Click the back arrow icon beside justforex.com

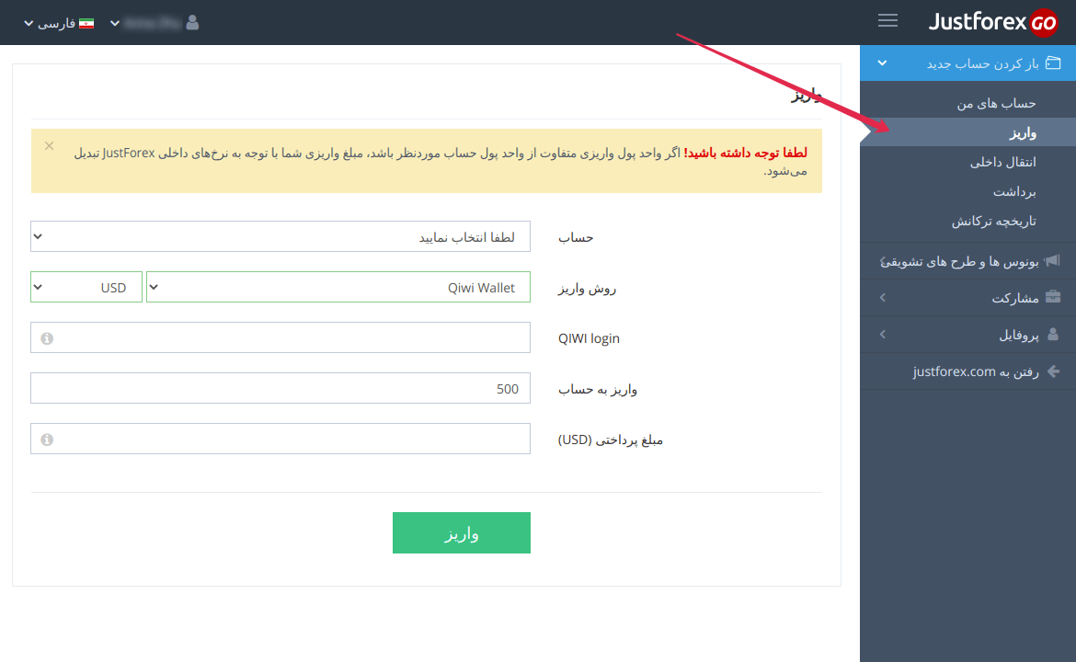tap(1053, 371)
